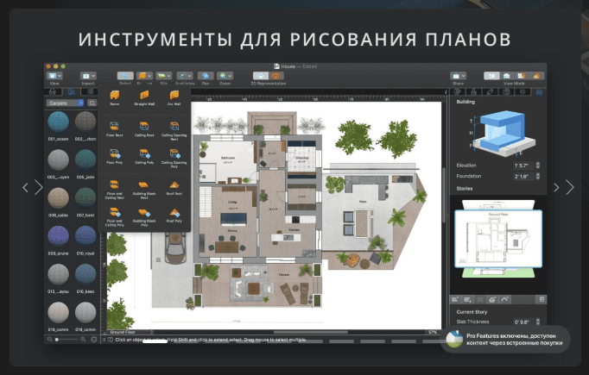Click the horizontal canvas scrollbar
Image resolution: width=589 pixels, height=375 pixels.
pos(311,332)
